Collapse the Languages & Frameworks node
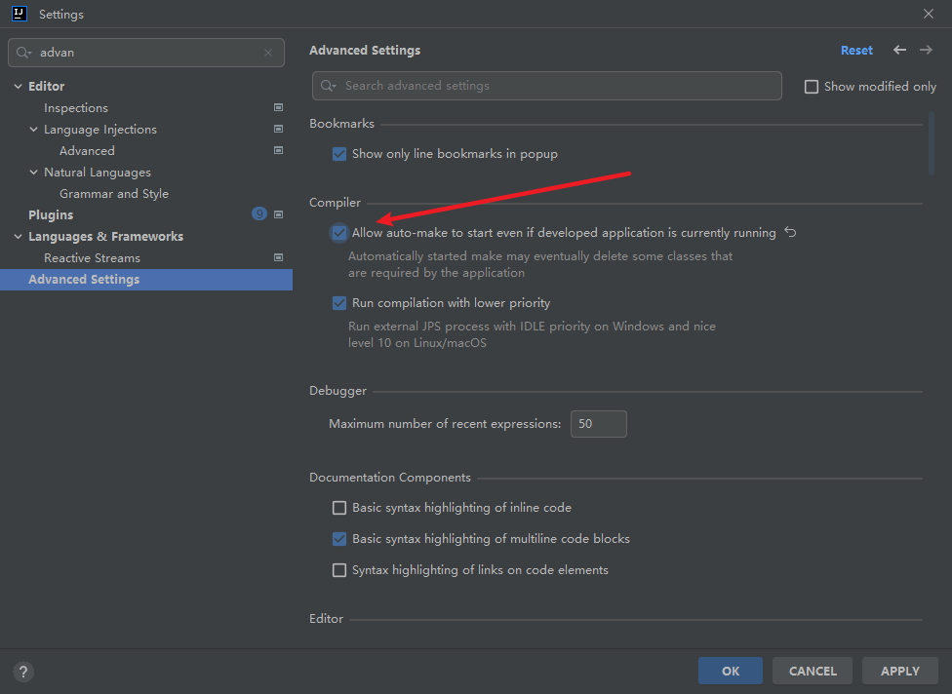The width and height of the screenshot is (952, 694). pos(18,237)
